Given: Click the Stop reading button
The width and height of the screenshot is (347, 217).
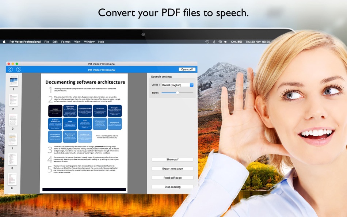Looking at the screenshot, I should pos(172,187).
